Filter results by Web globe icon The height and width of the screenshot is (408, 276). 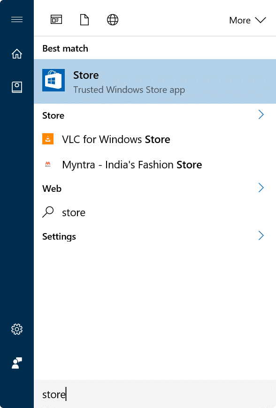113,20
